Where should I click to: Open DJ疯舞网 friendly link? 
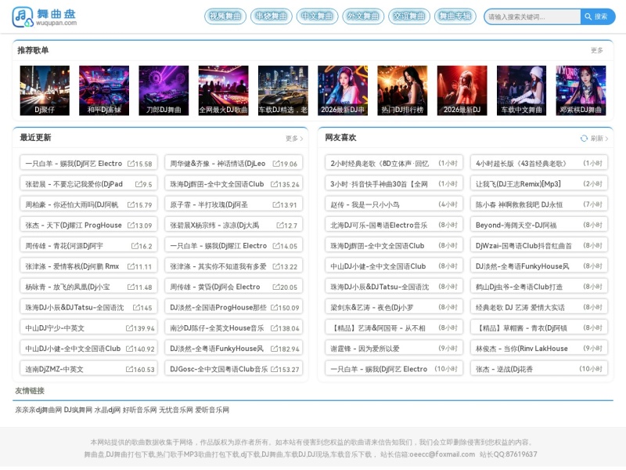[x=77, y=410]
